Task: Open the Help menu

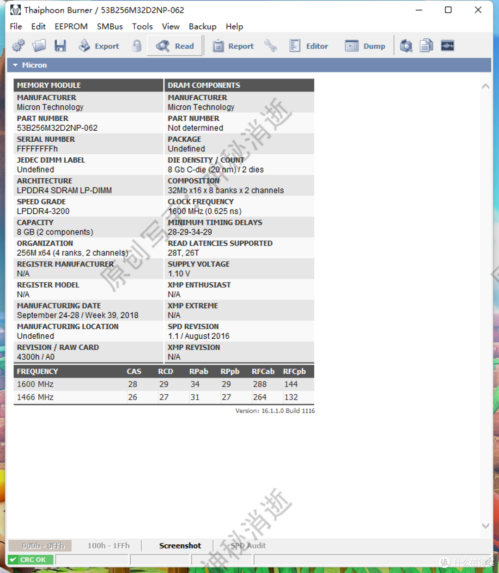Action: point(234,26)
